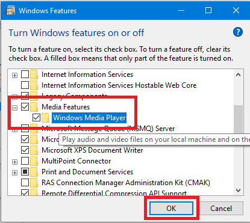
Task: Select the Windows Media Player tree item
Action: 89,118
